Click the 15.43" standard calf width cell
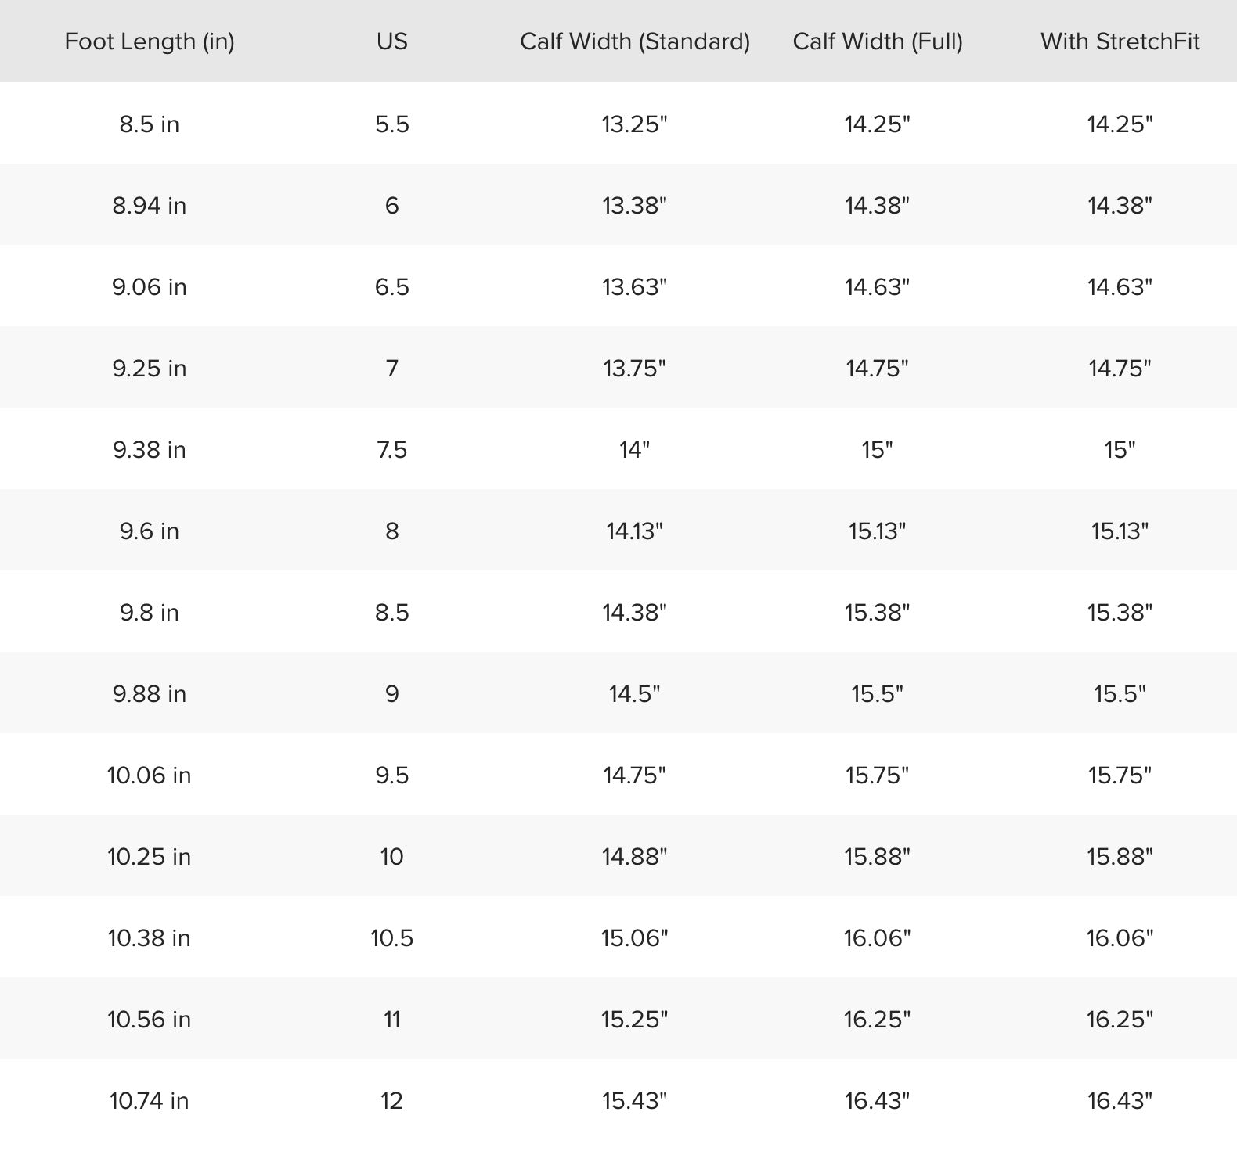The image size is (1237, 1155). click(x=634, y=1101)
